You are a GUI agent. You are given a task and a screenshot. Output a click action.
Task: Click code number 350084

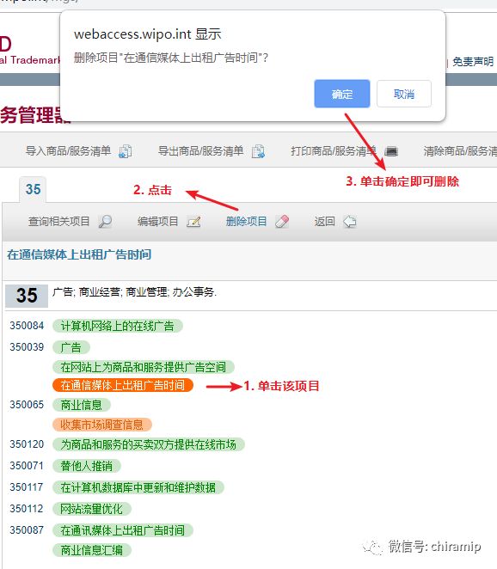[x=27, y=326]
